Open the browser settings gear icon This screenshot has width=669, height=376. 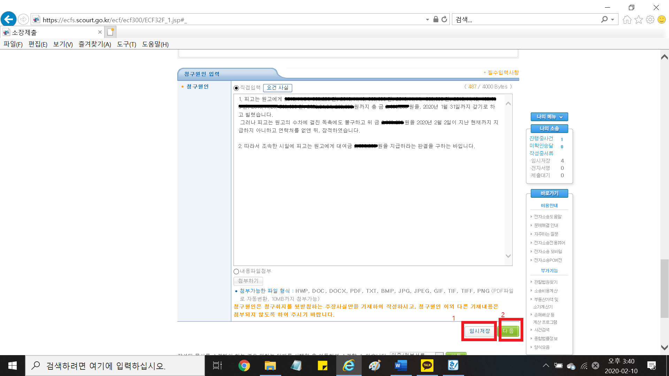point(650,19)
